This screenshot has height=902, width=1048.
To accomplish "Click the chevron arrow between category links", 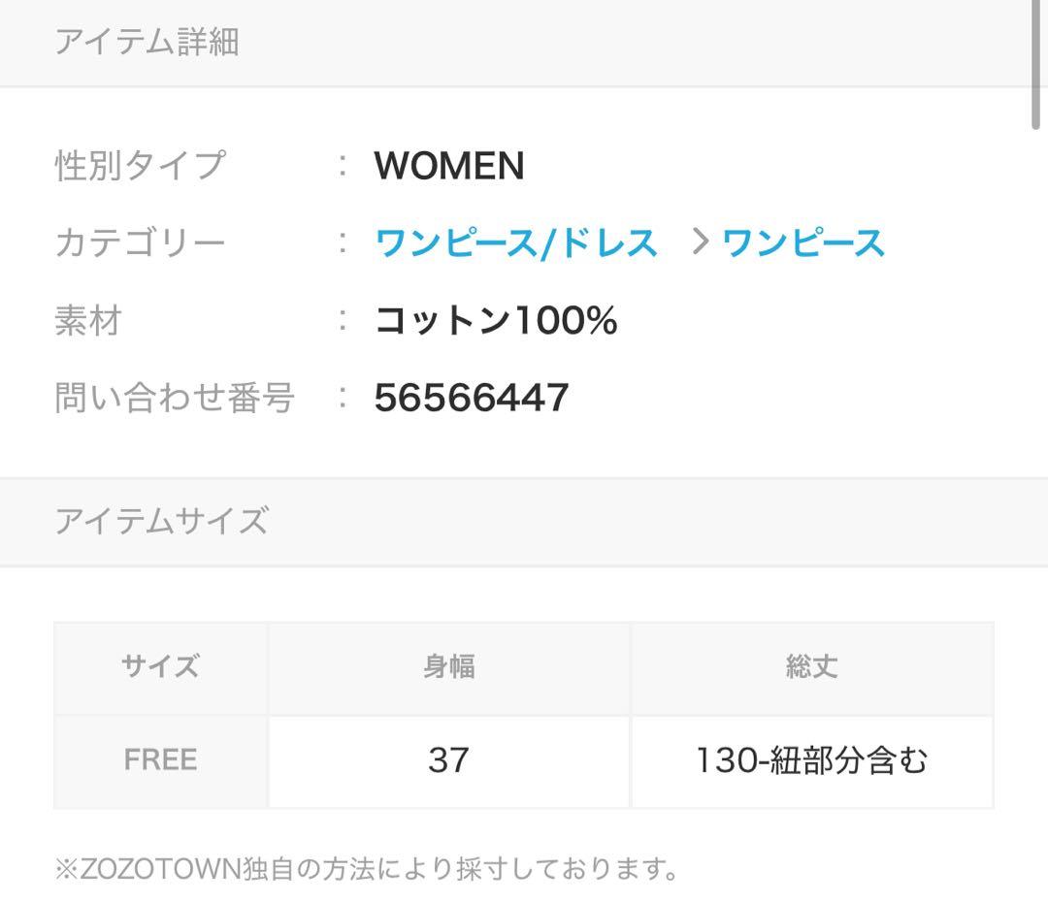I will click(701, 242).
